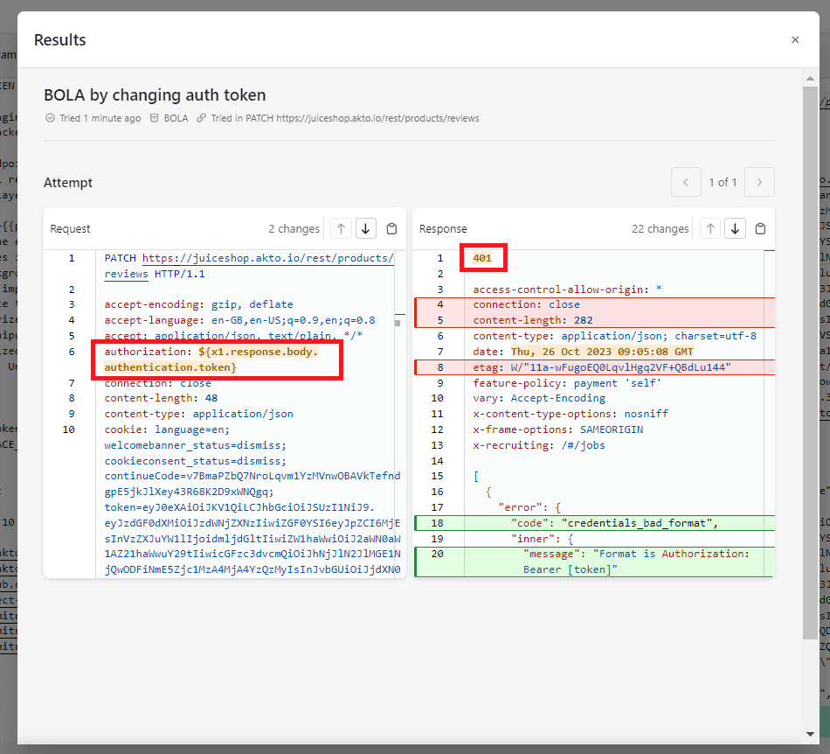Click the BOLA category icon

[x=154, y=118]
